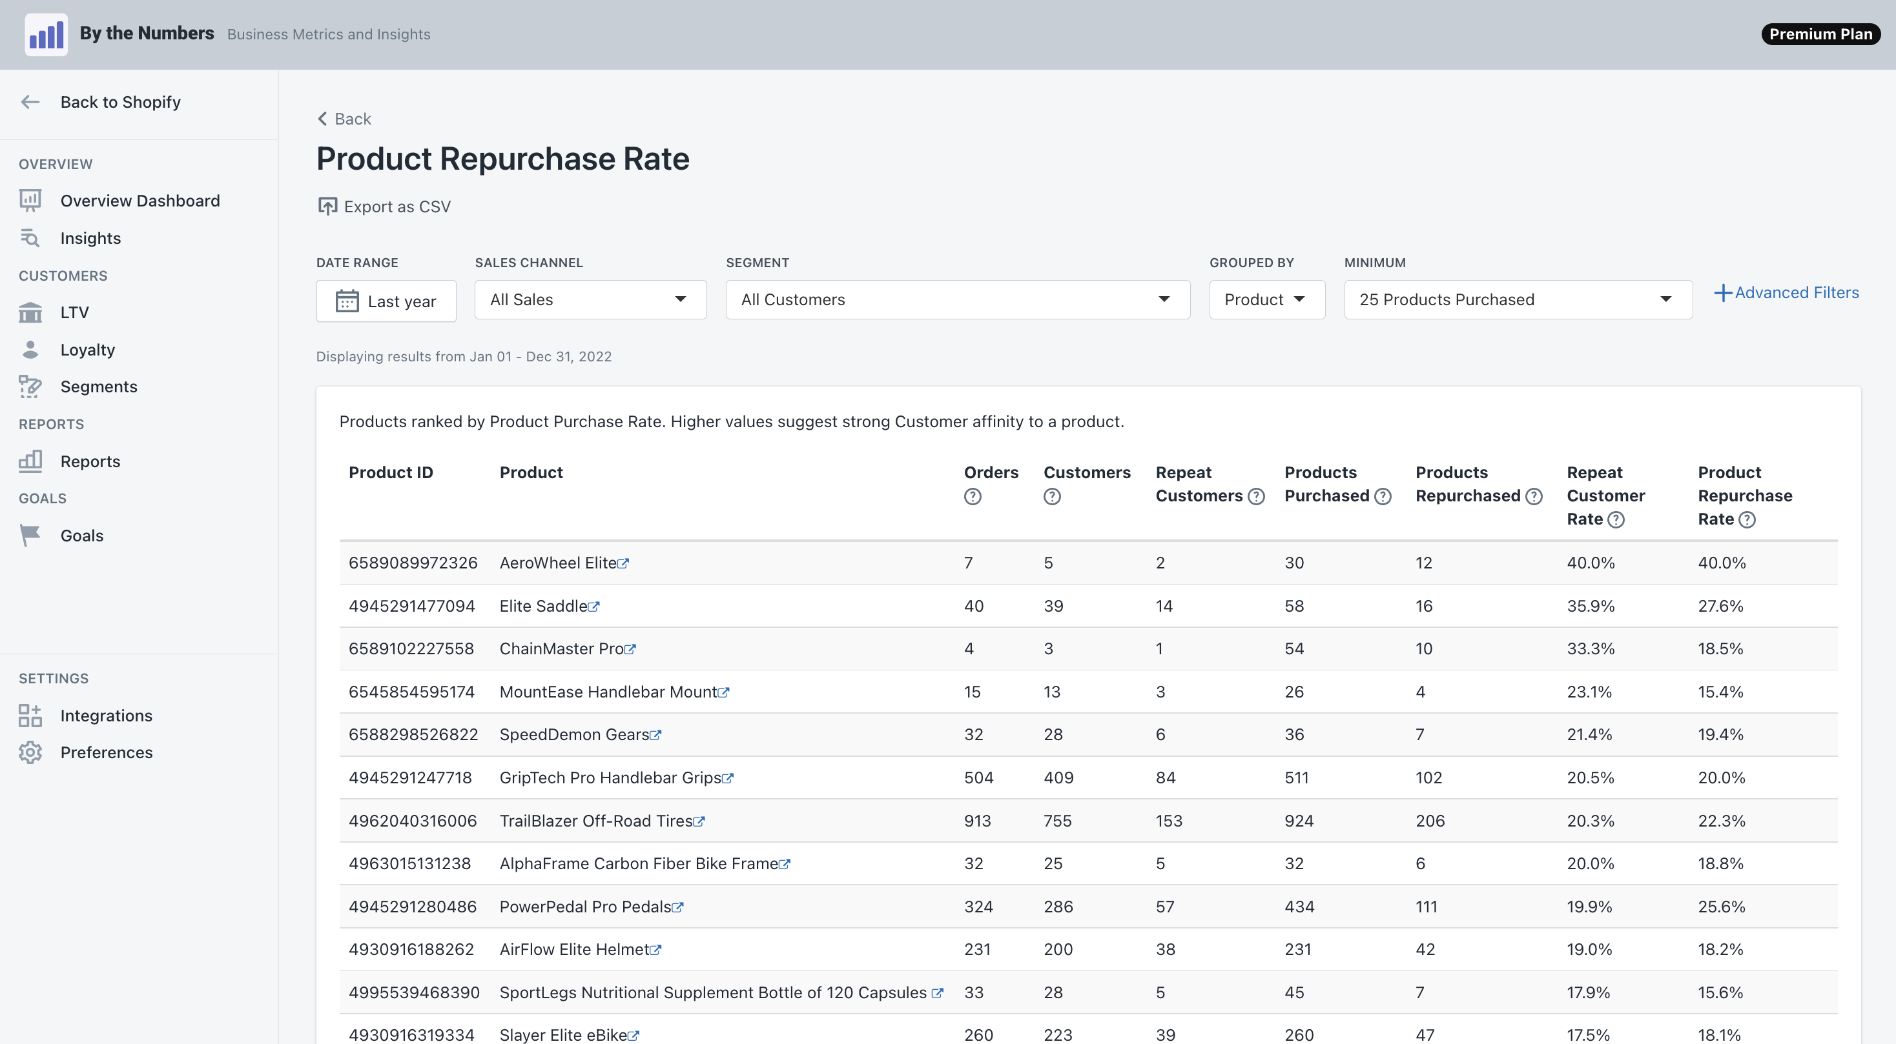Click the Back link above the title
The image size is (1896, 1044).
click(x=344, y=119)
